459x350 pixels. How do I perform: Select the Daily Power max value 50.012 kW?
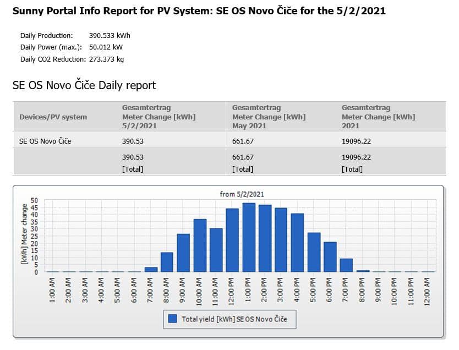[106, 47]
